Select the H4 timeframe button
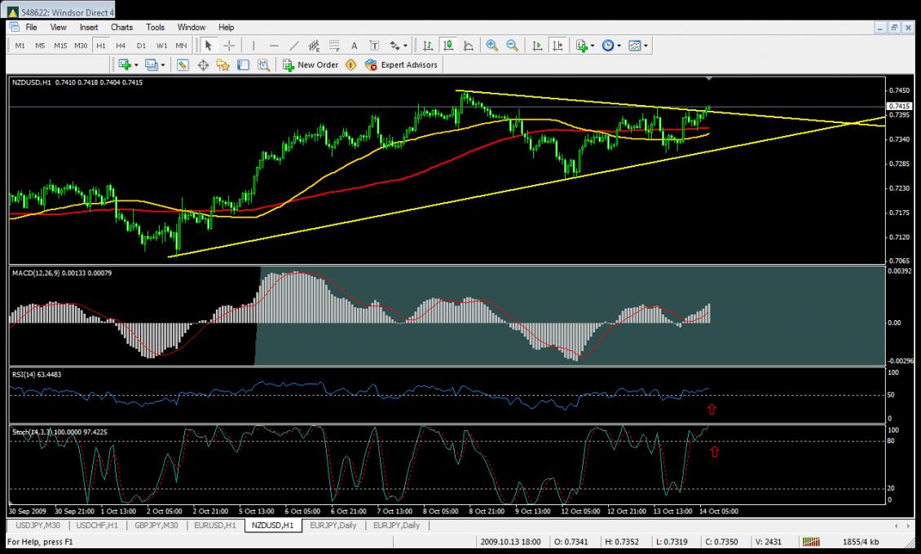 (121, 46)
